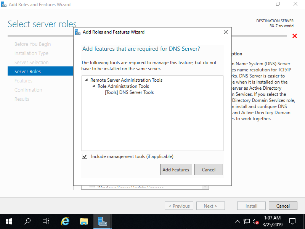Click the dialog title bar wizard icon
The width and height of the screenshot is (305, 229).
tap(78, 32)
